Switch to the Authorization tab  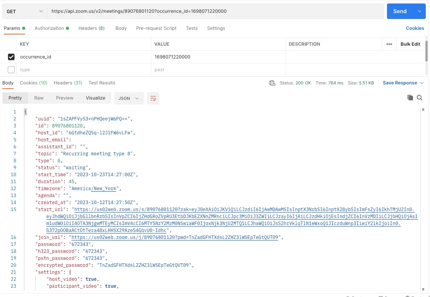pos(50,28)
